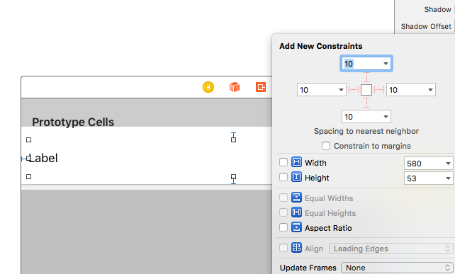This screenshot has width=455, height=274.
Task: Toggle the bottom spacing constraint strut
Action: pos(366,103)
